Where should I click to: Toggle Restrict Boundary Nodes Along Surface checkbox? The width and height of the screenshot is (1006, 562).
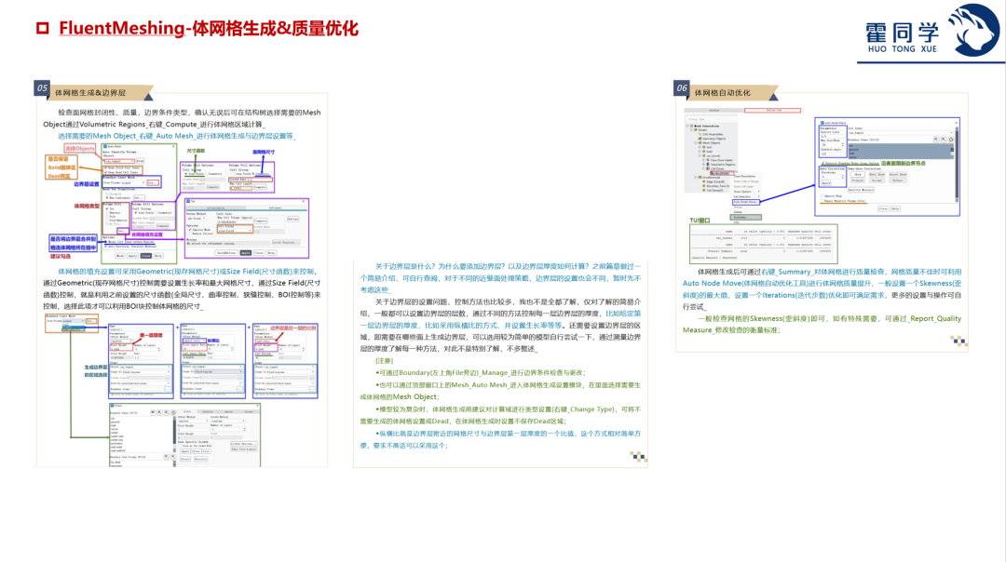823,163
